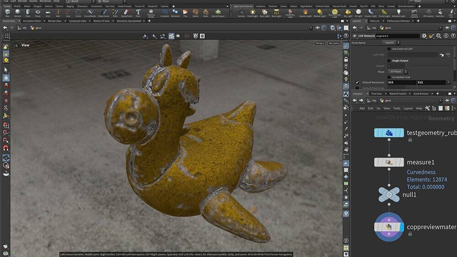The height and width of the screenshot is (257, 457).
Task: Open the Render menu
Action: click(x=22, y=1)
